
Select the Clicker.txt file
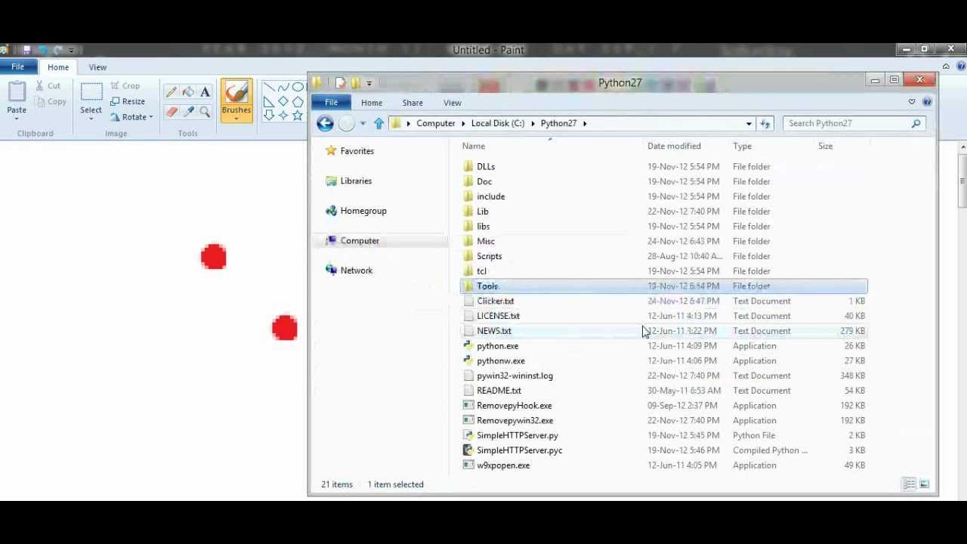click(663, 301)
